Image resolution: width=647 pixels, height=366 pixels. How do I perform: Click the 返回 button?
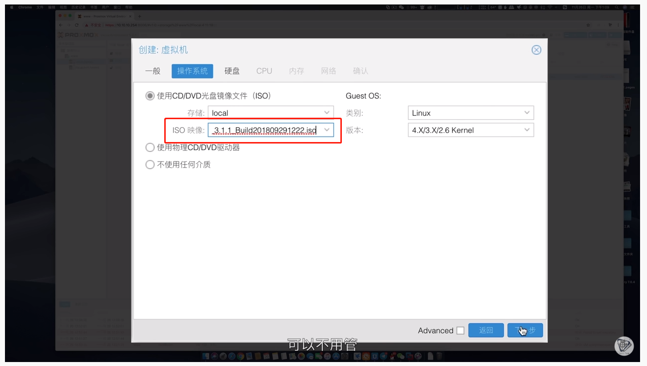(x=486, y=330)
